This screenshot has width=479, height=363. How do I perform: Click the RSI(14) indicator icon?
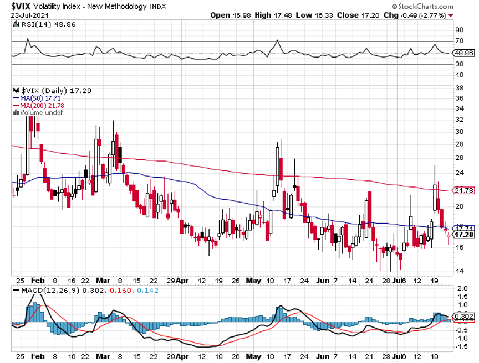coord(16,25)
